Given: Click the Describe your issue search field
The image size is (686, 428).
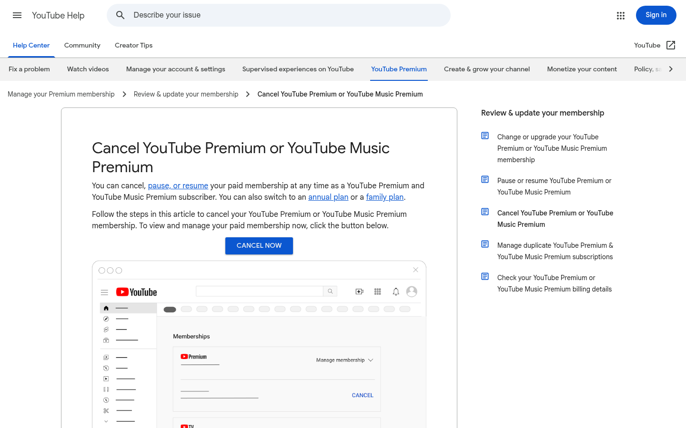Looking at the screenshot, I should click(279, 15).
